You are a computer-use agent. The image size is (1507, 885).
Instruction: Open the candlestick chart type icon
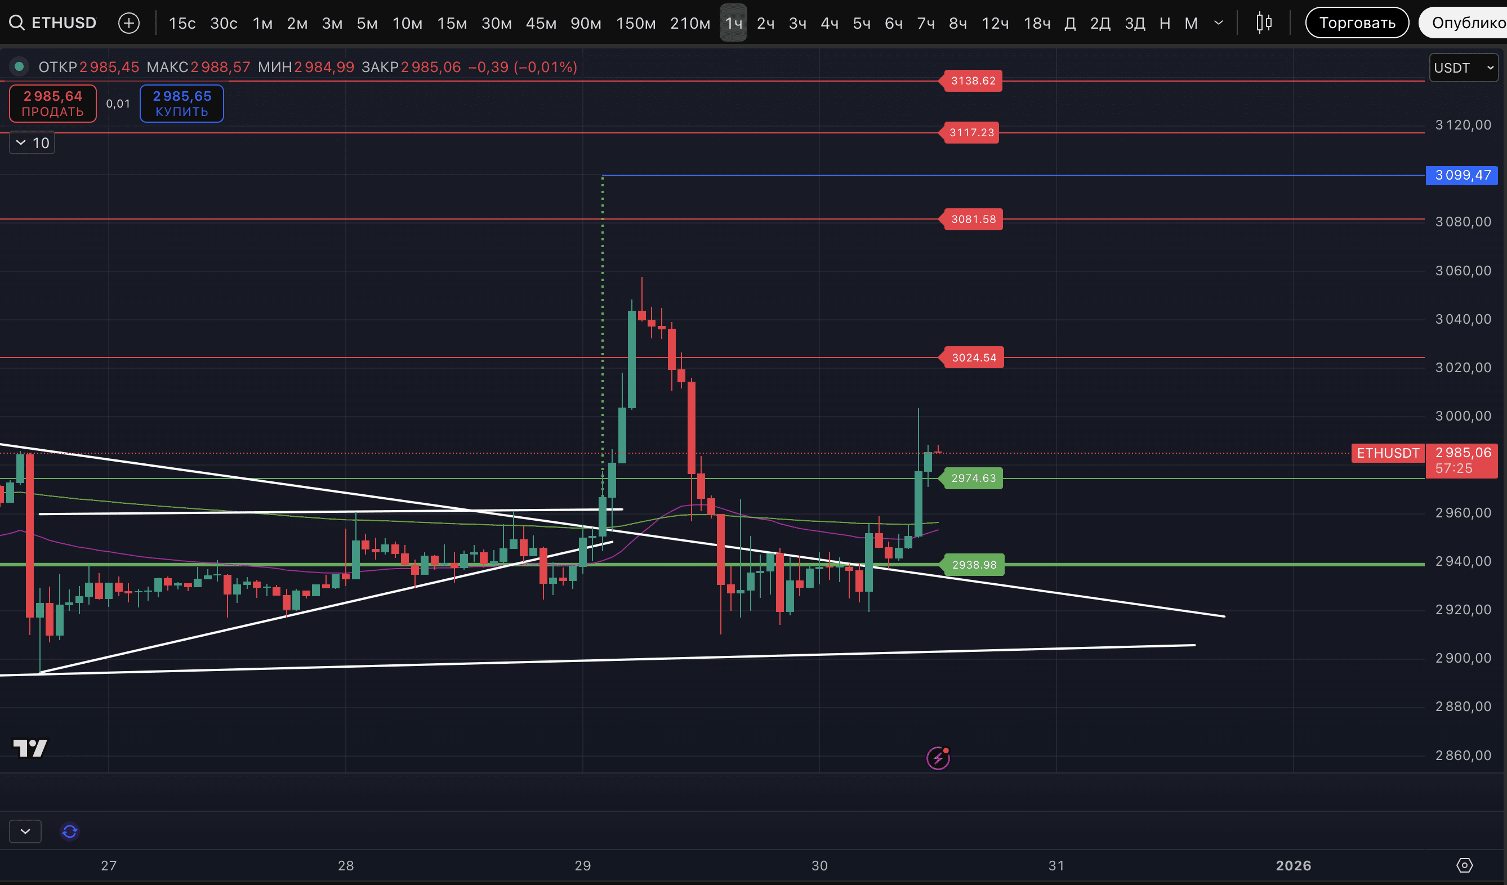pyautogui.click(x=1264, y=23)
